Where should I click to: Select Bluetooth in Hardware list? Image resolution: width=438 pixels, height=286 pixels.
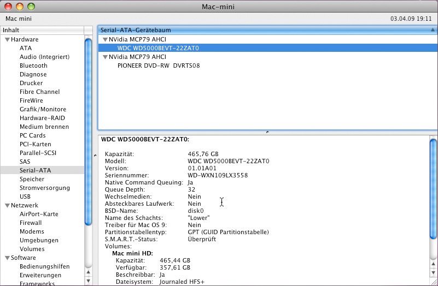coord(33,65)
